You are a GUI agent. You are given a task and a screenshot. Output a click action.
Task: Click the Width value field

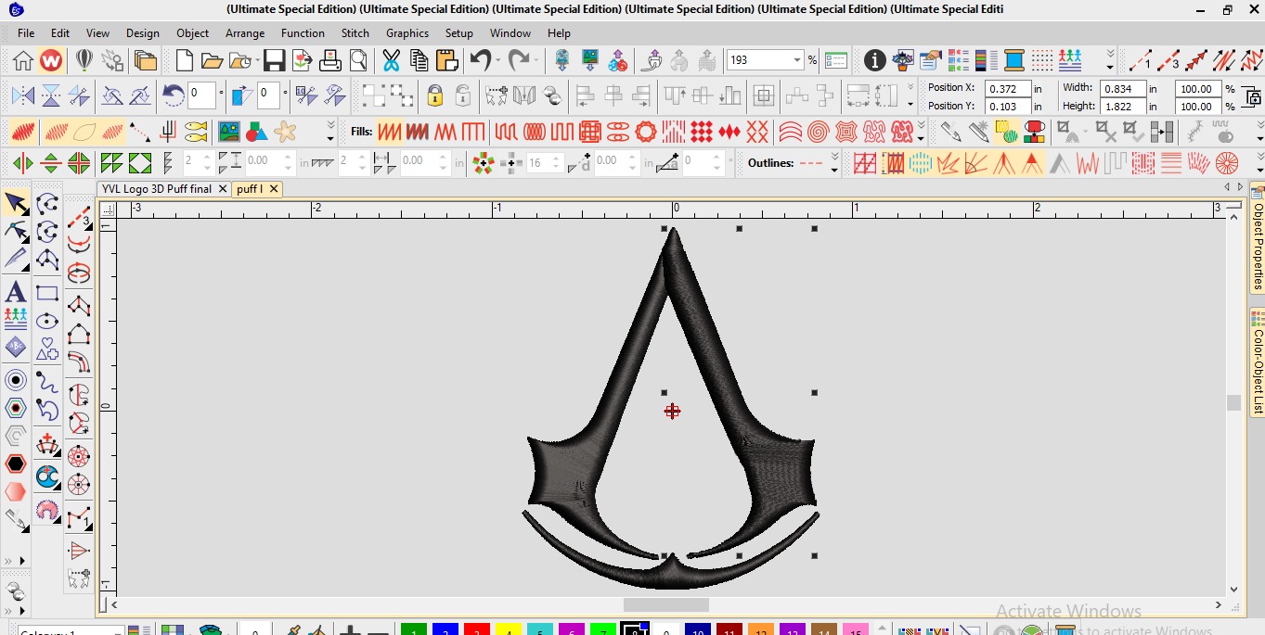point(1122,89)
